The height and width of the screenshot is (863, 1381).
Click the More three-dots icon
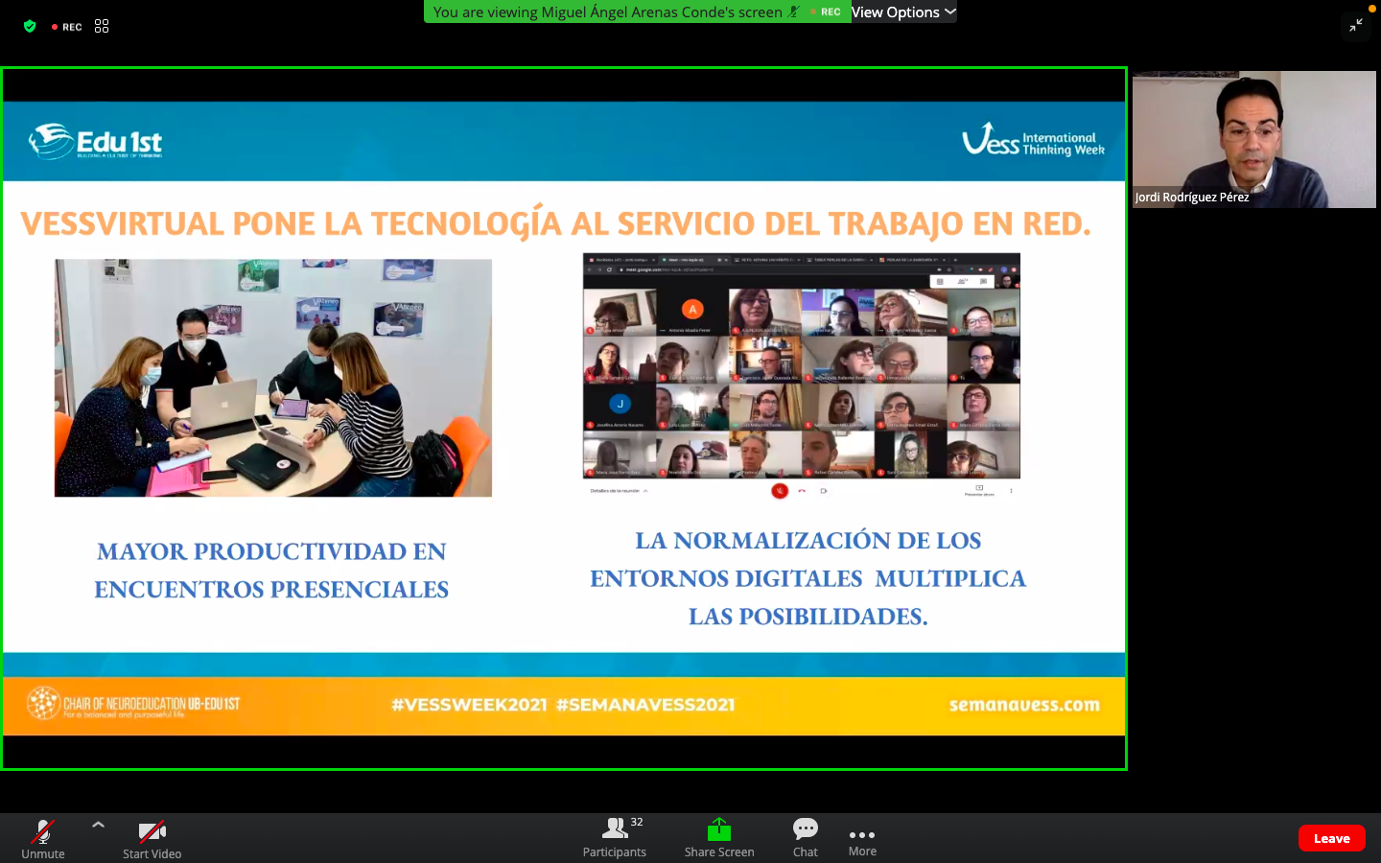[862, 835]
